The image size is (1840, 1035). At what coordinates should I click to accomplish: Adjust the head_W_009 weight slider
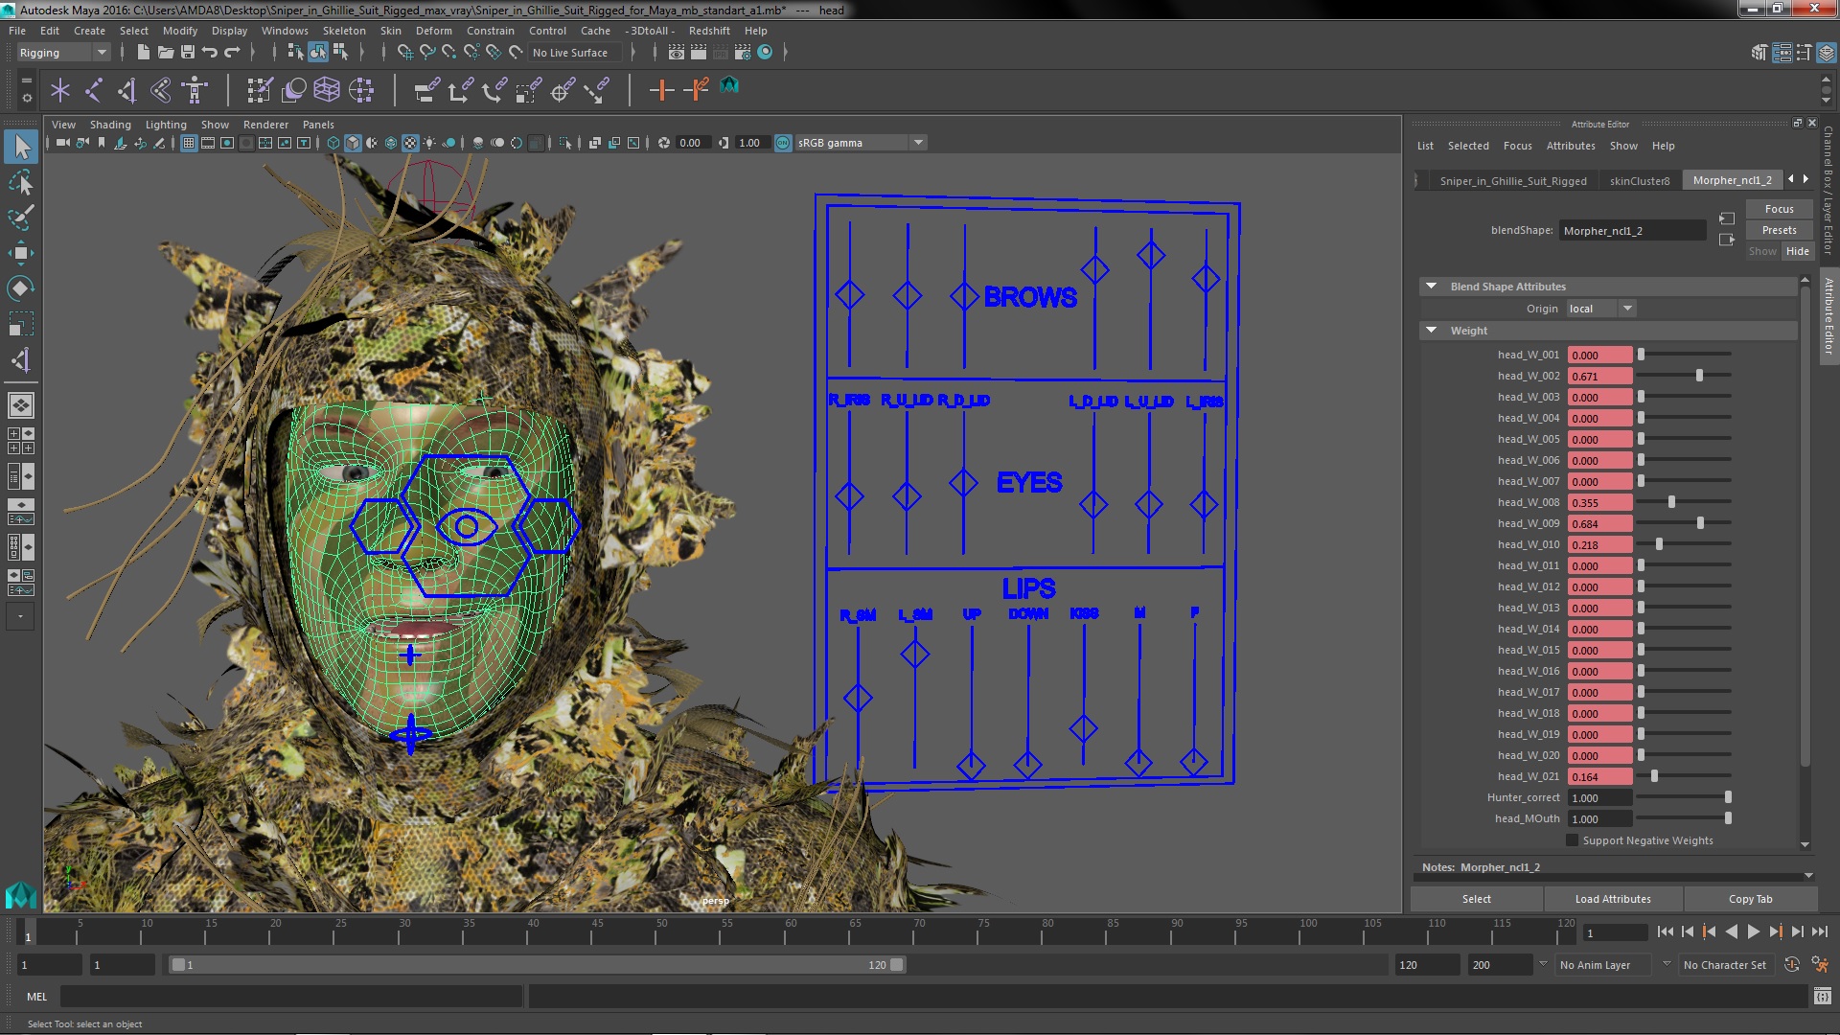(x=1700, y=523)
